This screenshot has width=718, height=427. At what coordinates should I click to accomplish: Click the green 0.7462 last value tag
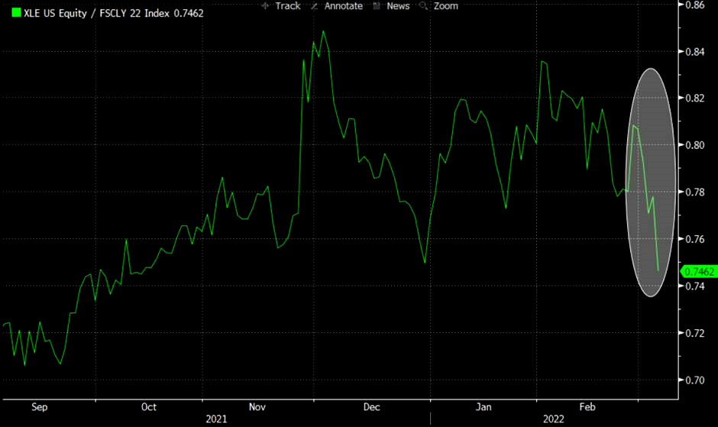pyautogui.click(x=699, y=272)
